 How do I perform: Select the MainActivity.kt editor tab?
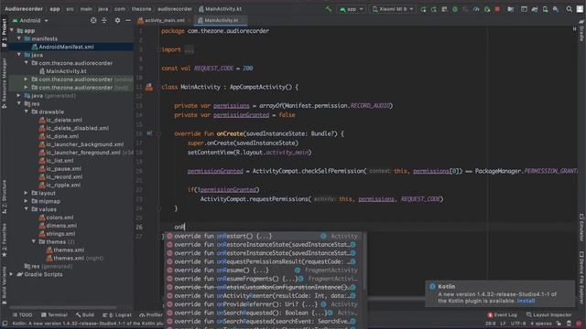[x=220, y=20]
